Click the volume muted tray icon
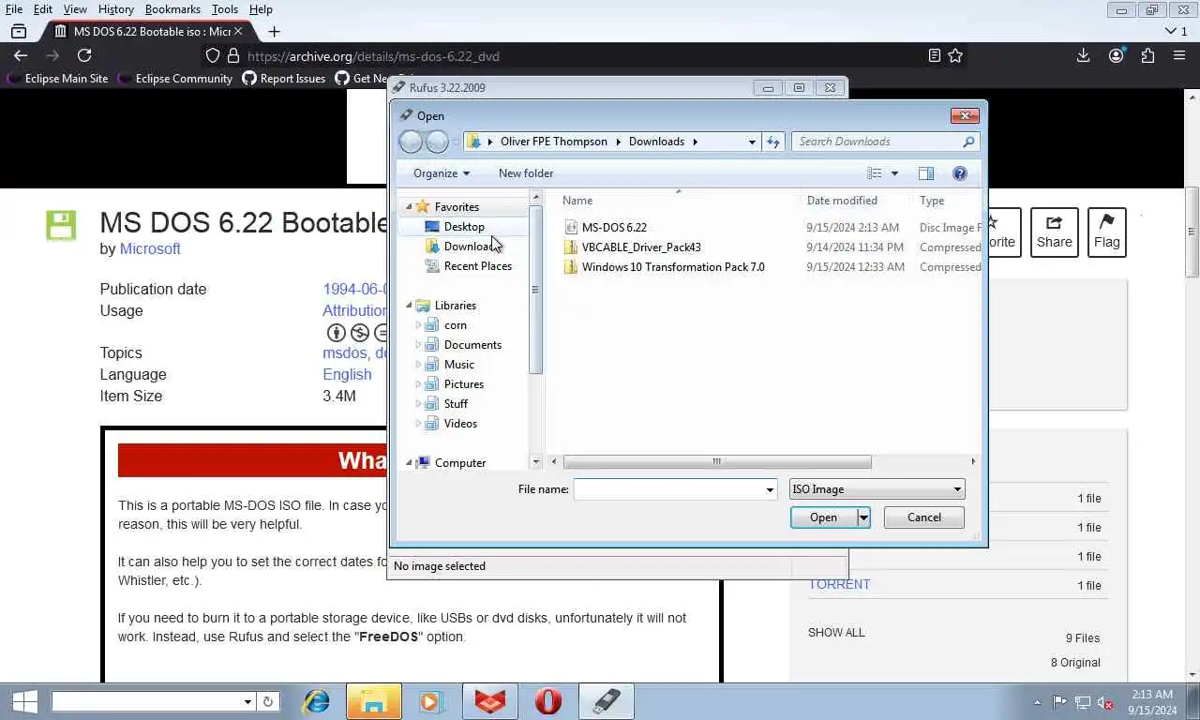1200x720 pixels. tap(1105, 702)
